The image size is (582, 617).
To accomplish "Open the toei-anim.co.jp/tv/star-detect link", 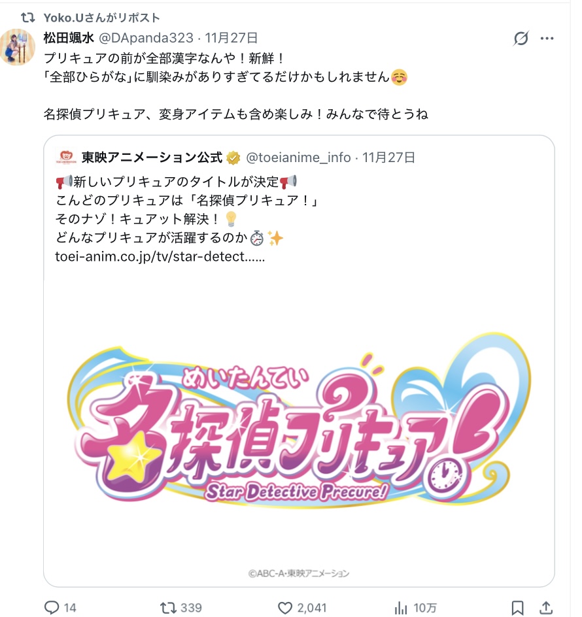I will [160, 257].
